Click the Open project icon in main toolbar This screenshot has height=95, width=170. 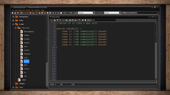[15, 13]
